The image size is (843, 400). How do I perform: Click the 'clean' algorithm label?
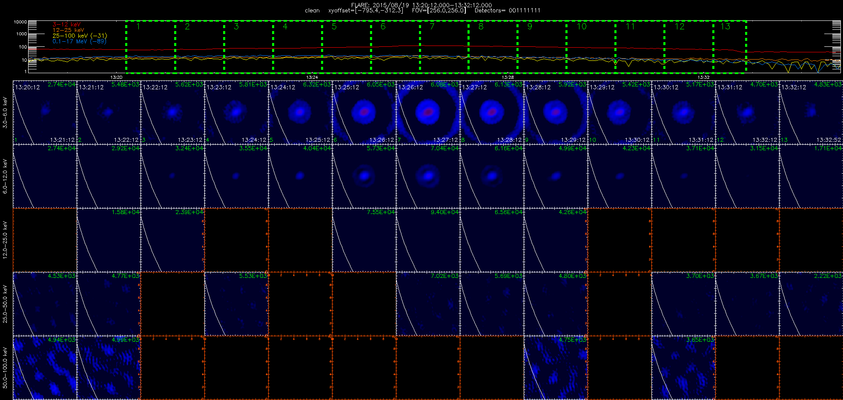click(x=312, y=11)
